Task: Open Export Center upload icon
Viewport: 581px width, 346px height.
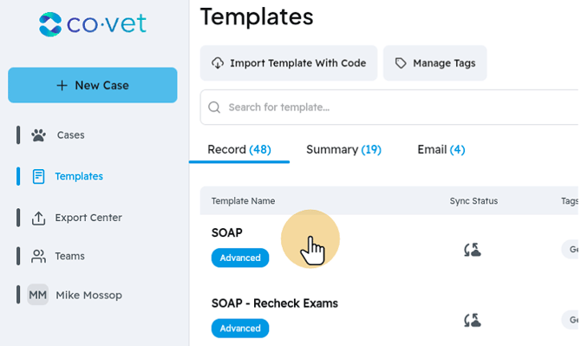Action: coord(38,219)
